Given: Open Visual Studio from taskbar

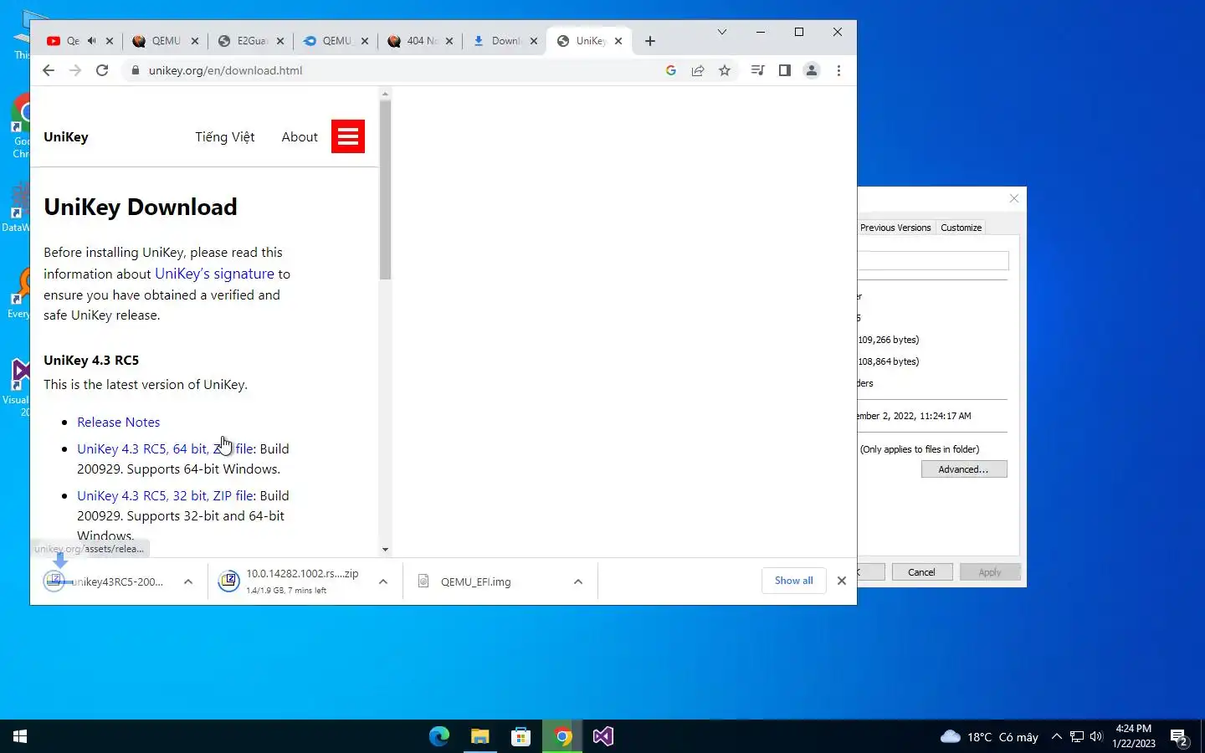Looking at the screenshot, I should tap(603, 736).
